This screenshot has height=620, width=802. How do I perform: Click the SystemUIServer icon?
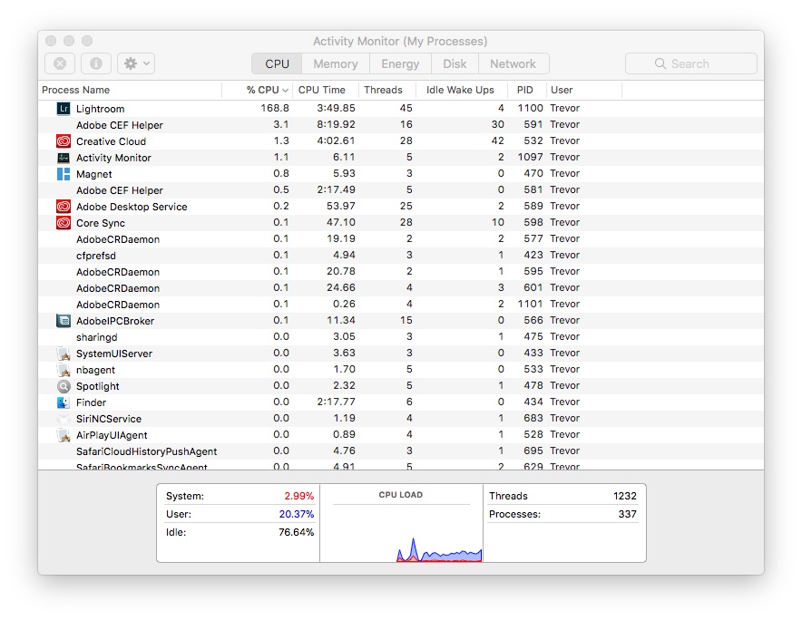[x=64, y=354]
